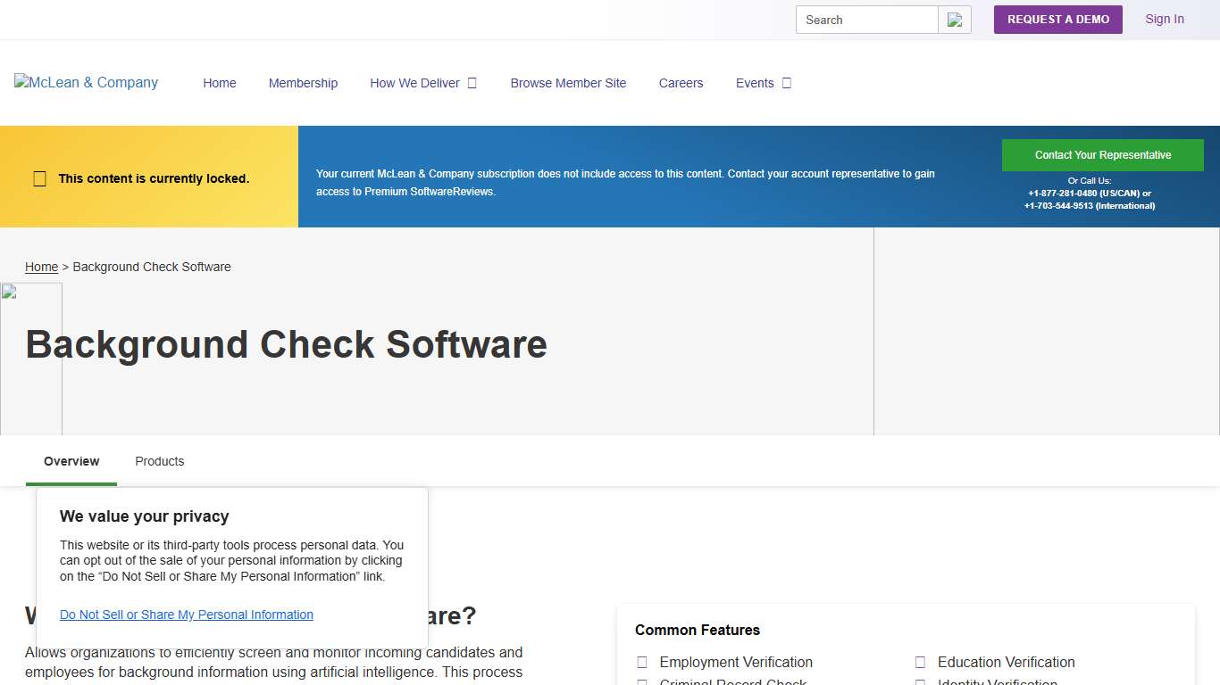Viewport: 1220px width, 685px height.
Task: Click the Request a Demo button
Action: point(1057,19)
